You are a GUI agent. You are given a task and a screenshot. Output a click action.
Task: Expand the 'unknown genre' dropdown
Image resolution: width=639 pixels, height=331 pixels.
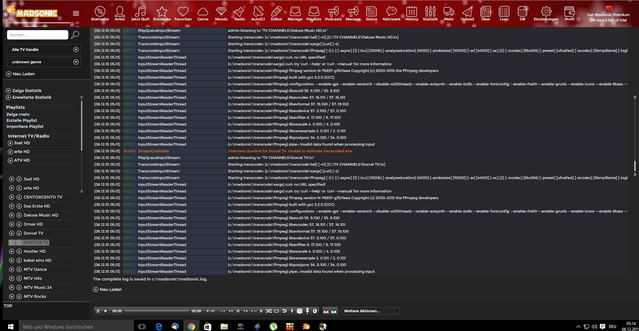[x=44, y=62]
